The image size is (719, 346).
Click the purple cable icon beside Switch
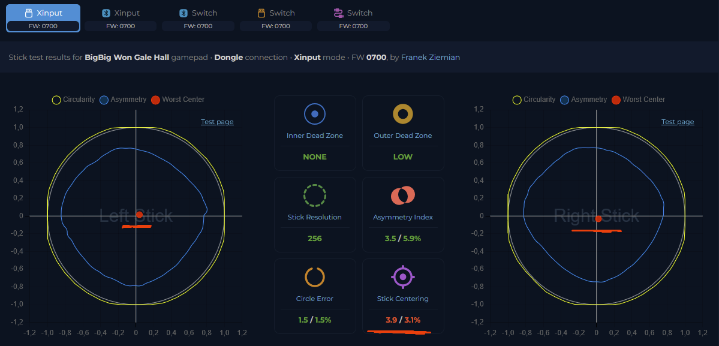pyautogui.click(x=338, y=13)
